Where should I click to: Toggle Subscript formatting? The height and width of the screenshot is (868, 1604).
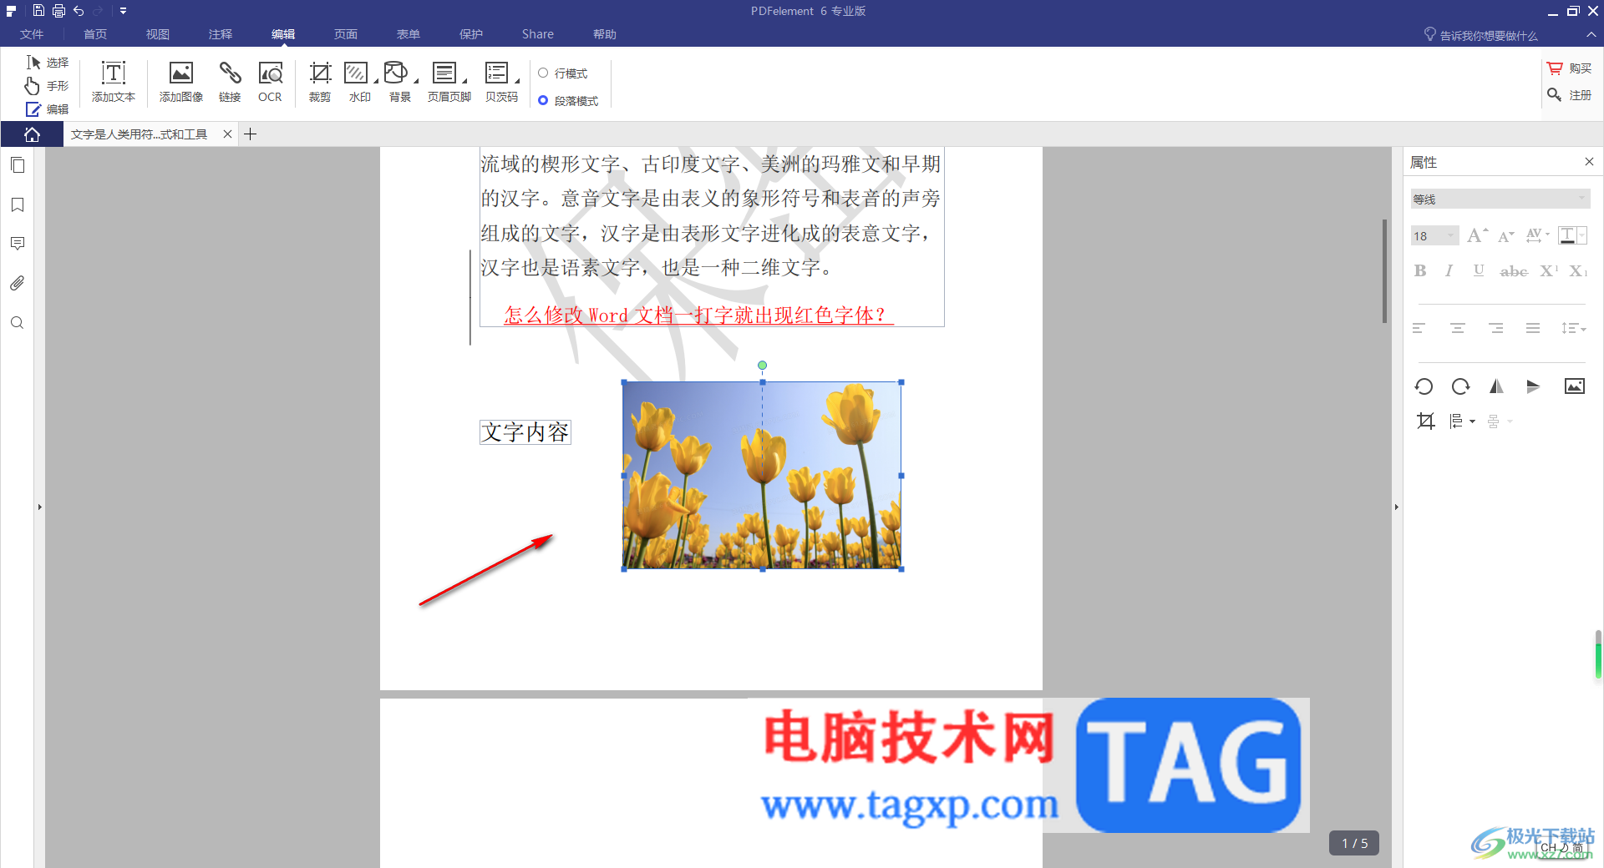1578,270
